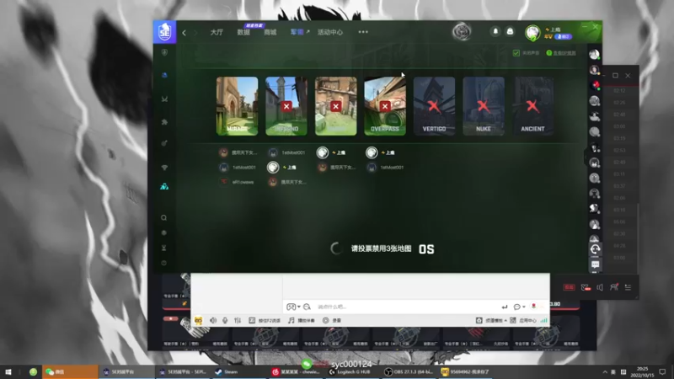Click the banned Nuke map card
This screenshot has width=674, height=379.
(484, 106)
